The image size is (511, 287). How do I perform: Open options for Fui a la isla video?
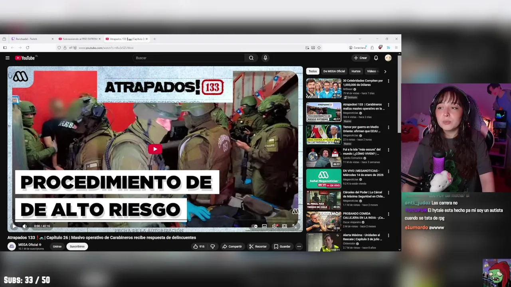(388, 150)
